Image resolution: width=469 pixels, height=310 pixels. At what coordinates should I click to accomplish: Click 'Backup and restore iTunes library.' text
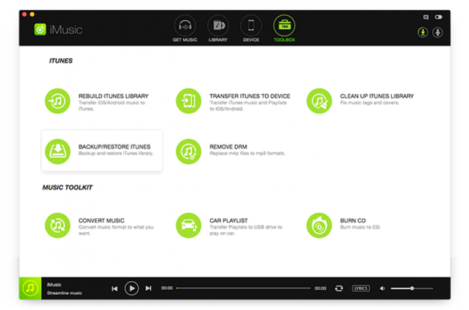pos(116,153)
